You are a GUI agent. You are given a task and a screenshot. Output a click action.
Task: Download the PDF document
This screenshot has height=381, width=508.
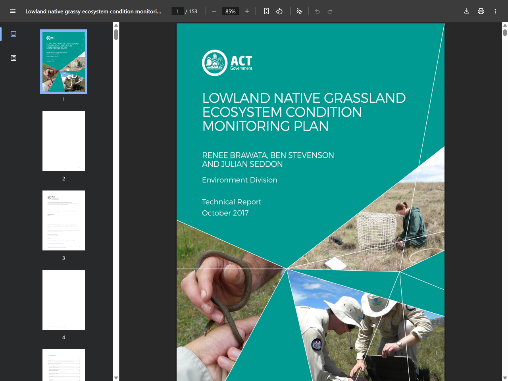[467, 11]
